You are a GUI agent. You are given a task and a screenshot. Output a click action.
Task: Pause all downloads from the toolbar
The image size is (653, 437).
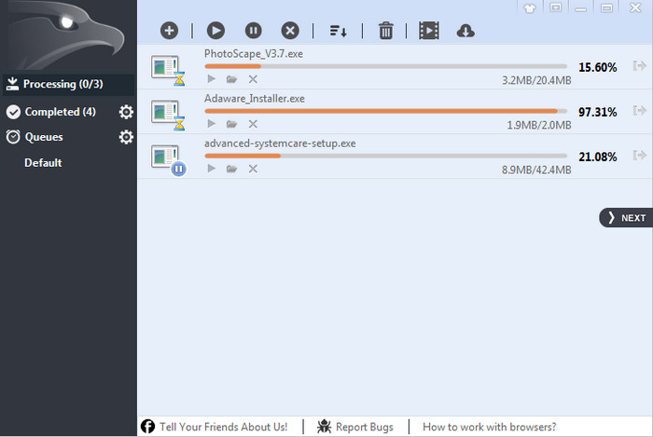click(x=254, y=31)
